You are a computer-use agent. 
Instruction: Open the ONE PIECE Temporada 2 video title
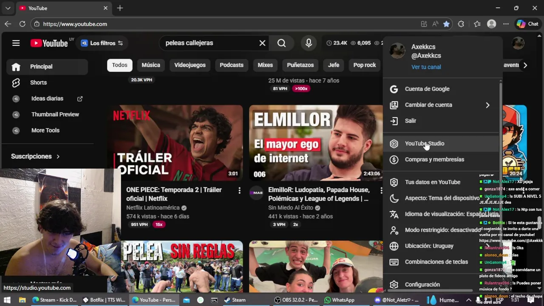coord(174,194)
